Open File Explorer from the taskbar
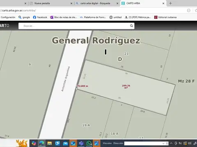The image size is (197, 147). point(50,143)
